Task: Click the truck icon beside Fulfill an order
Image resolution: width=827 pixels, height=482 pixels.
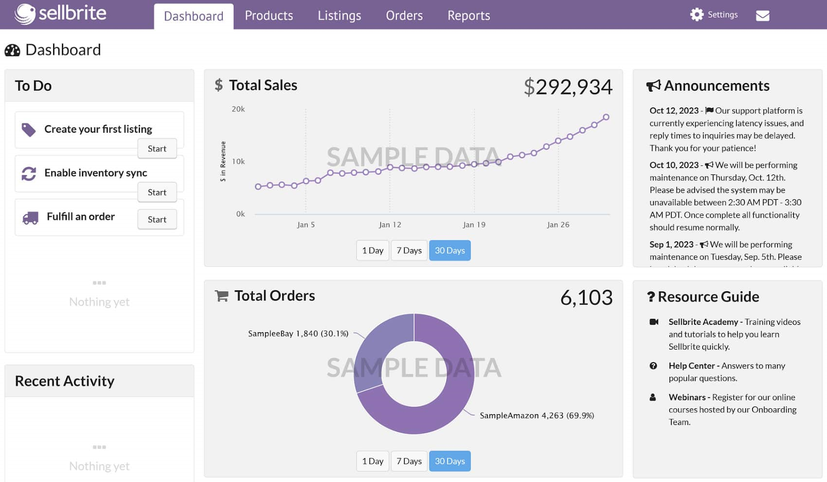Action: point(29,217)
